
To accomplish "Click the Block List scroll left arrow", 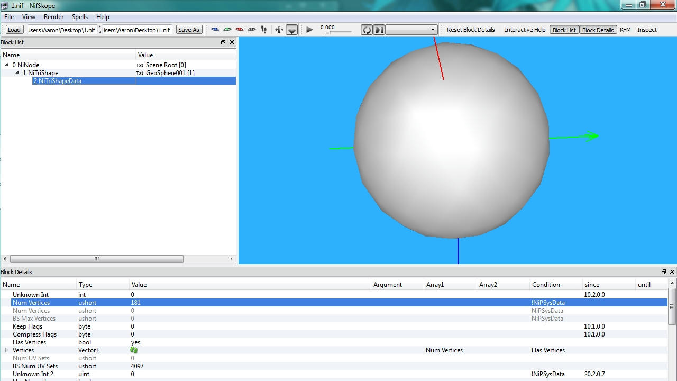I will click(5, 259).
